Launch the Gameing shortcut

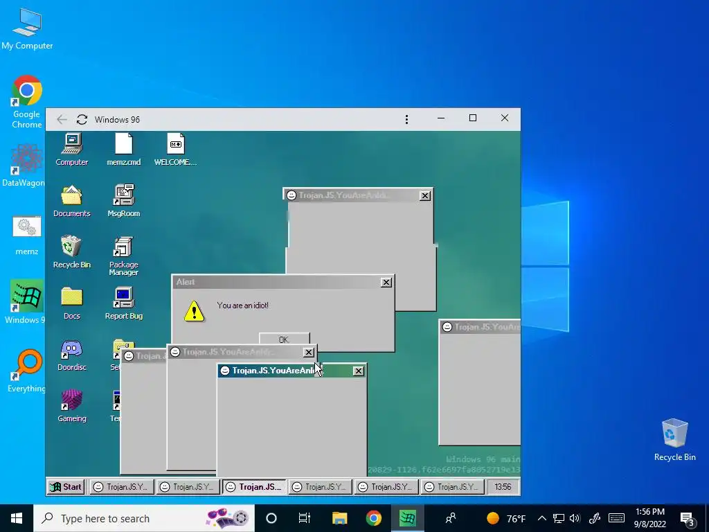(x=72, y=406)
